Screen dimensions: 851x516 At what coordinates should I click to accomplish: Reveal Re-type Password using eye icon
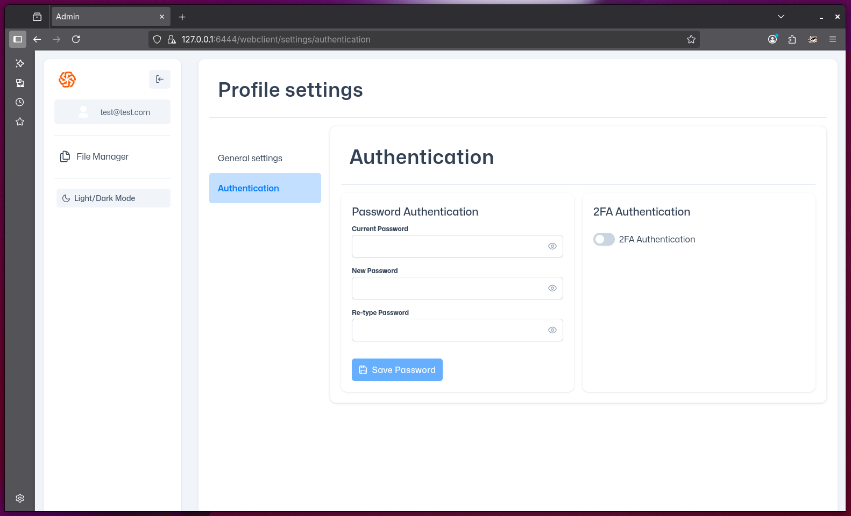pyautogui.click(x=552, y=330)
